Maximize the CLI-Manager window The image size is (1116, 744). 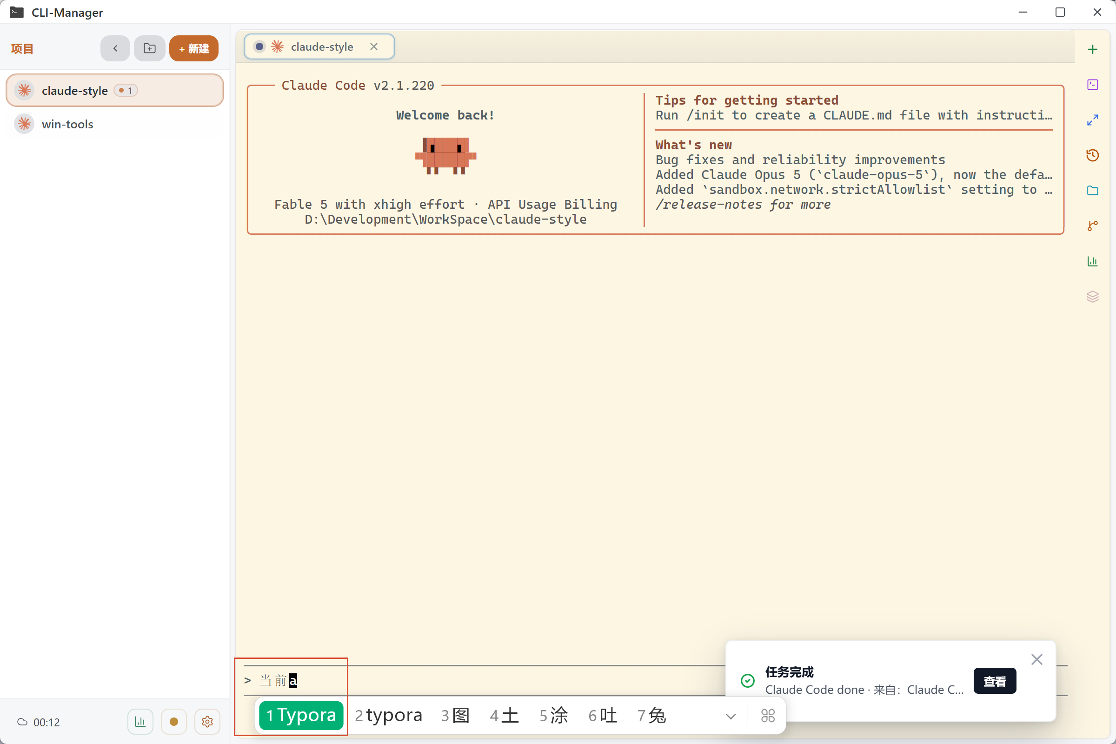(1060, 13)
